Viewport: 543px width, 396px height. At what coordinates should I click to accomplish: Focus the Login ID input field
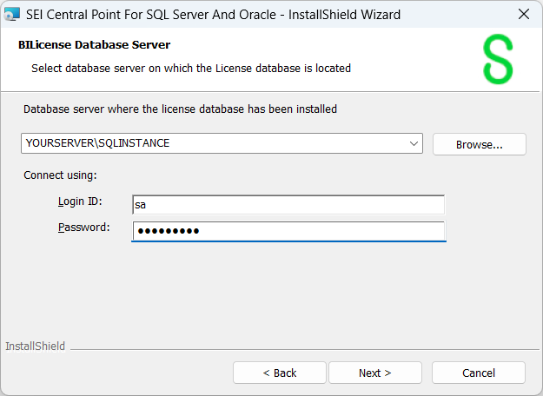pyautogui.click(x=288, y=204)
